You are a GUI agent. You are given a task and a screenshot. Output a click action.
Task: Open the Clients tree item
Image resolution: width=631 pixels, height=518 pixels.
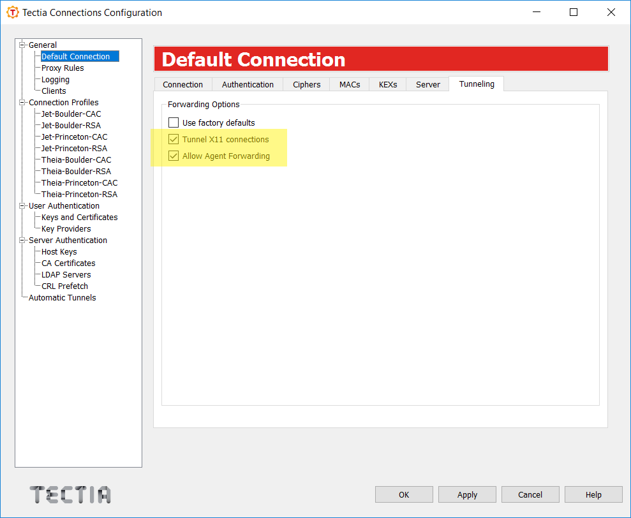coord(54,91)
